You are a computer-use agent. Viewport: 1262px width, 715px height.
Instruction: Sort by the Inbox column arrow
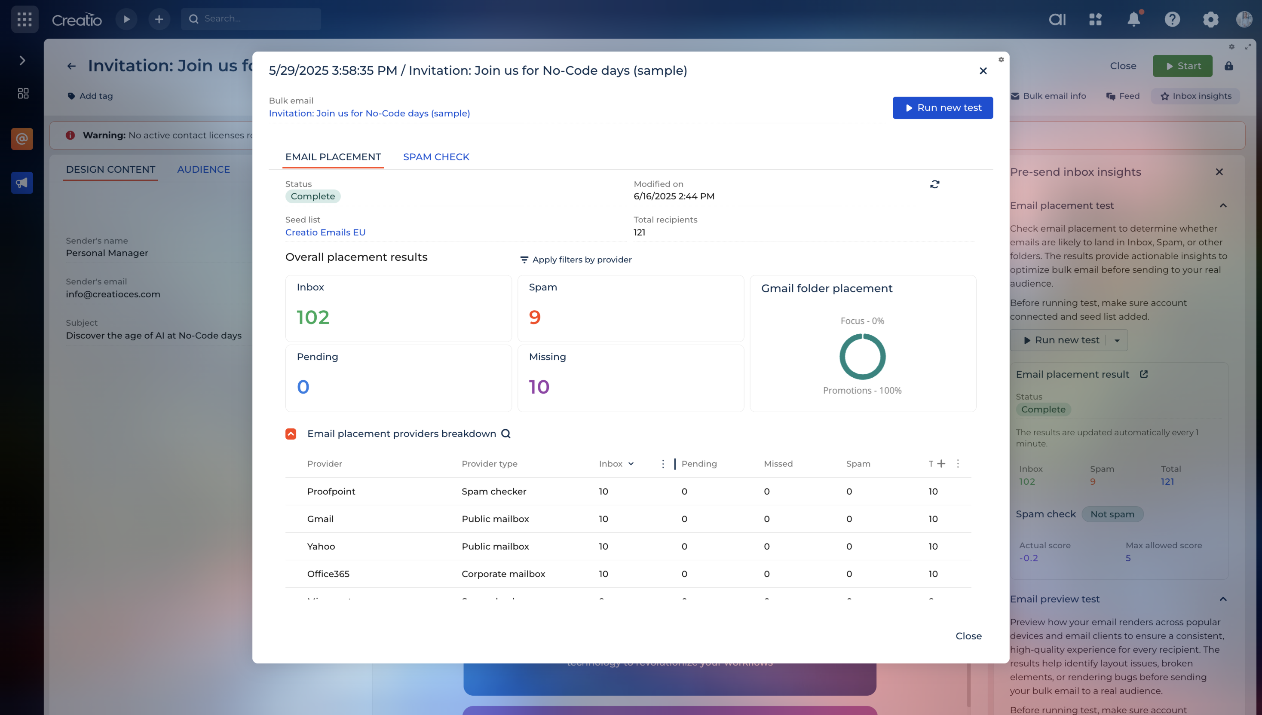tap(631, 464)
